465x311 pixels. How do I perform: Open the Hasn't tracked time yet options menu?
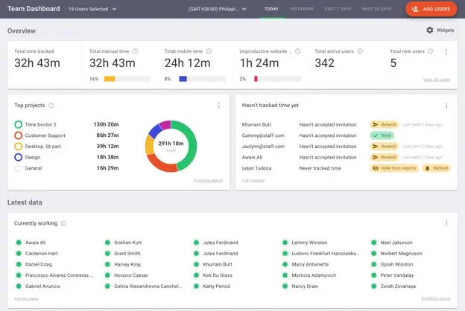pos(446,106)
